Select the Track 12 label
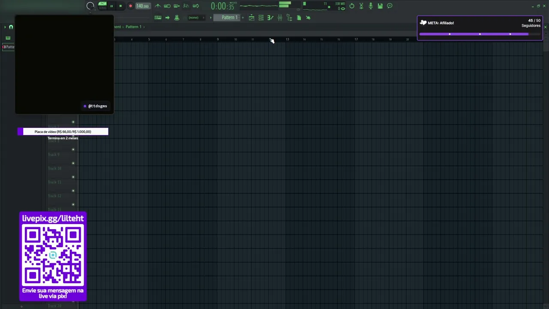This screenshot has height=309, width=549. tap(54, 196)
